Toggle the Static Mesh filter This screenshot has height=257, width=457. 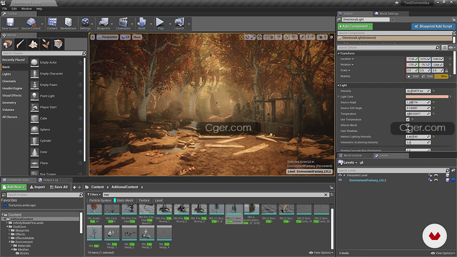pyautogui.click(x=125, y=200)
